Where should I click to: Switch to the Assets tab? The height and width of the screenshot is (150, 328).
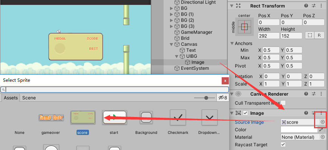coord(11,97)
